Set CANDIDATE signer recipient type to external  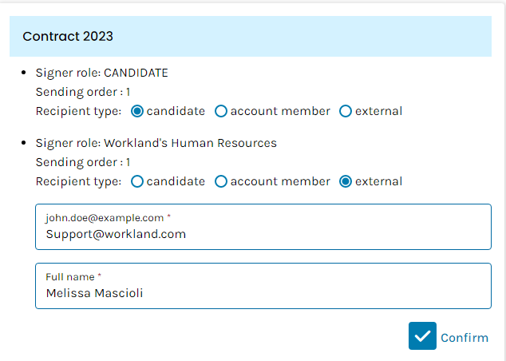pos(346,111)
